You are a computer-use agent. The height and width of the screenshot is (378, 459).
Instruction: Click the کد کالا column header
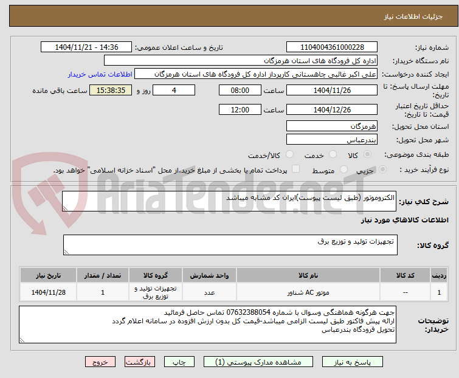point(405,275)
